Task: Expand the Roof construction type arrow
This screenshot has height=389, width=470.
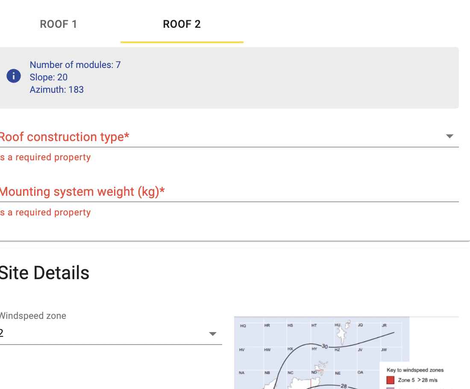Action: (x=449, y=136)
